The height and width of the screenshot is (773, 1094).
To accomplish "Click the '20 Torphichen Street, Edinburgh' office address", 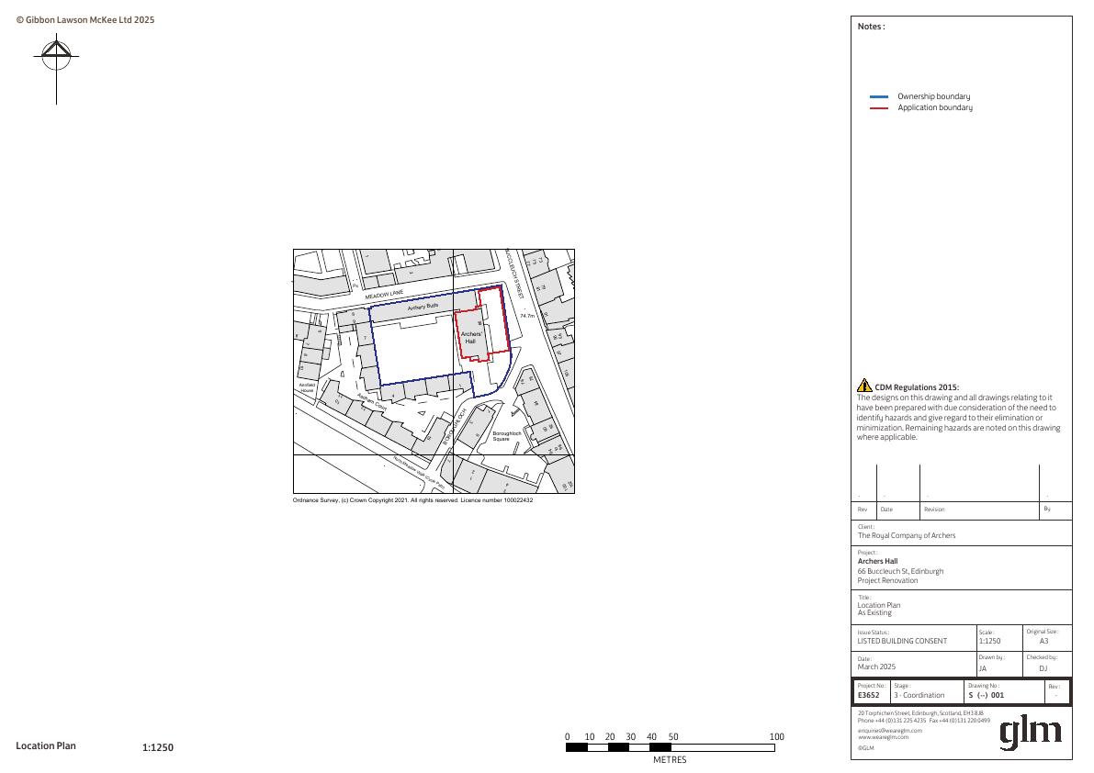I will click(x=920, y=713).
